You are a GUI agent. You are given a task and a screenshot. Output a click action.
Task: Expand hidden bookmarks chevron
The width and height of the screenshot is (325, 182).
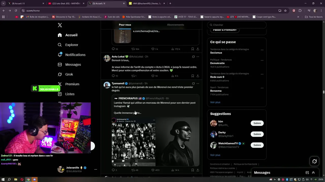(x=298, y=17)
